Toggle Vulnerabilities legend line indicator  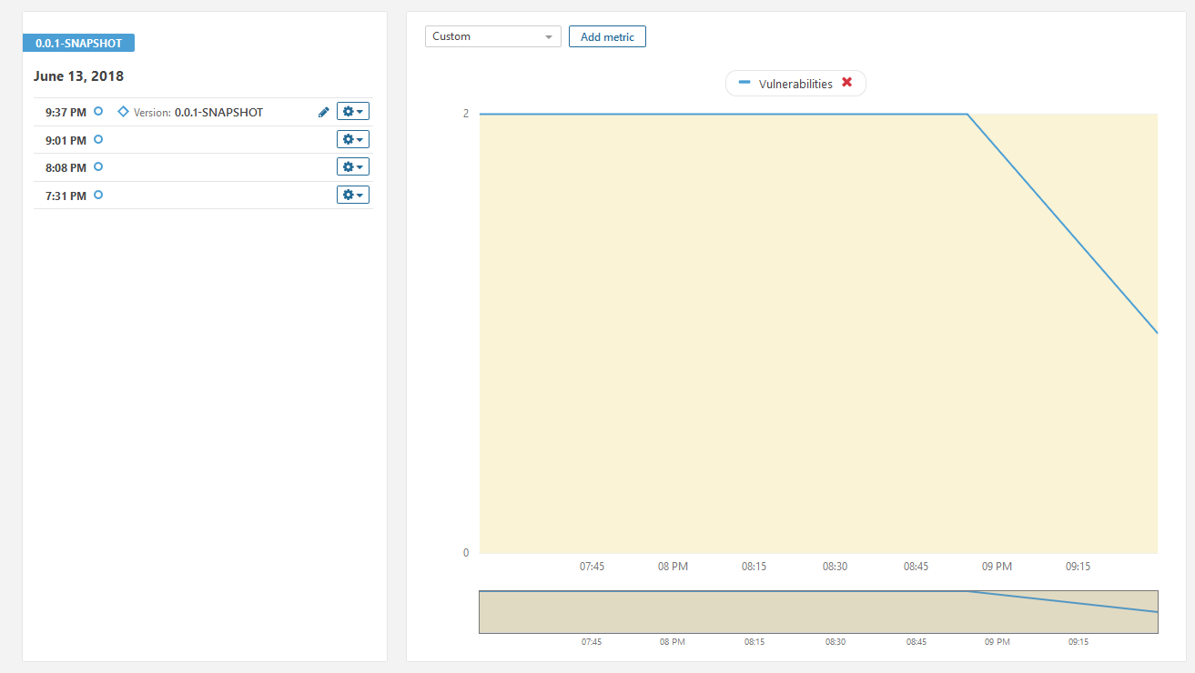(744, 83)
